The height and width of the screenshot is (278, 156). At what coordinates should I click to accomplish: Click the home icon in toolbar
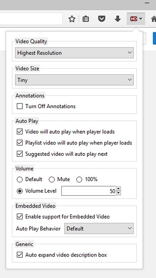(154, 19)
